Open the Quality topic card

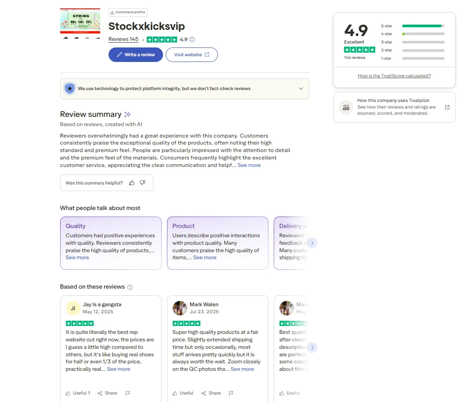pyautogui.click(x=111, y=243)
